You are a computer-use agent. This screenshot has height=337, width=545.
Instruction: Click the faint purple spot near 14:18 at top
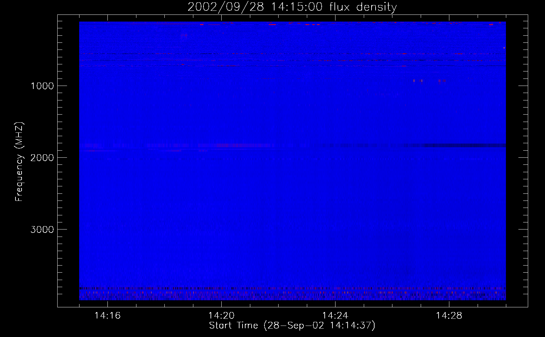coord(184,36)
